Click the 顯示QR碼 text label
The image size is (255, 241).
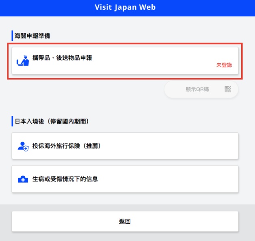coord(197,90)
